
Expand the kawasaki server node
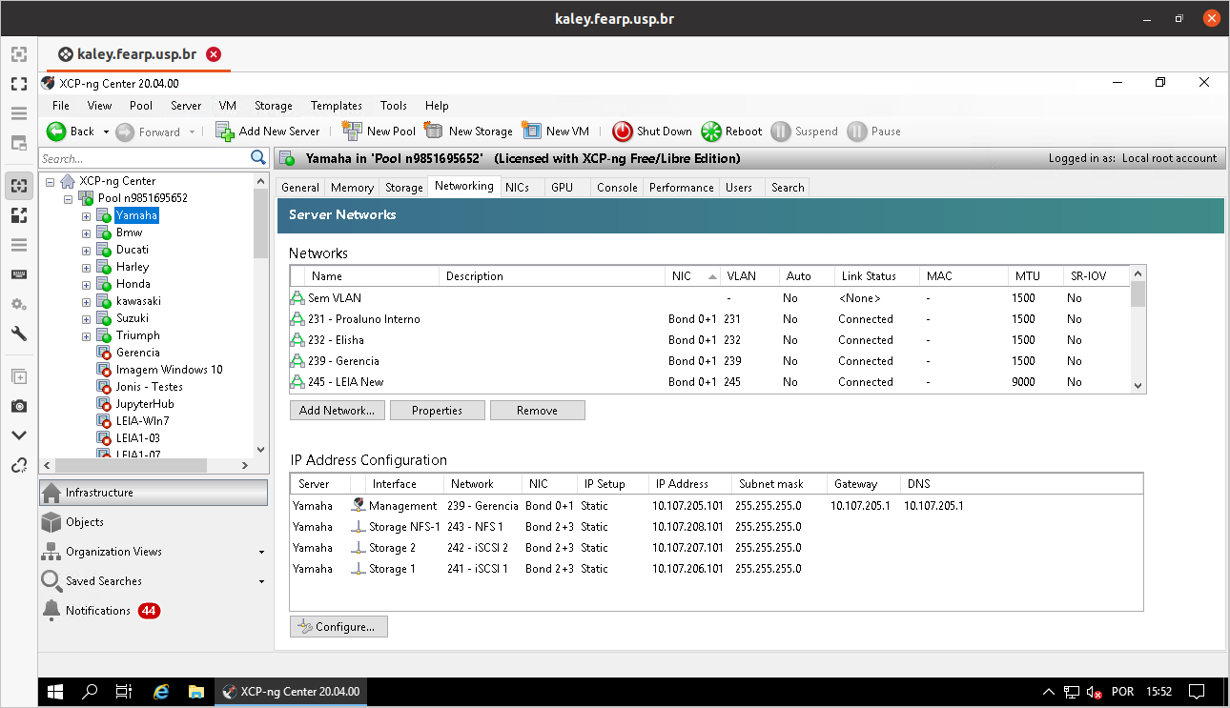[86, 301]
